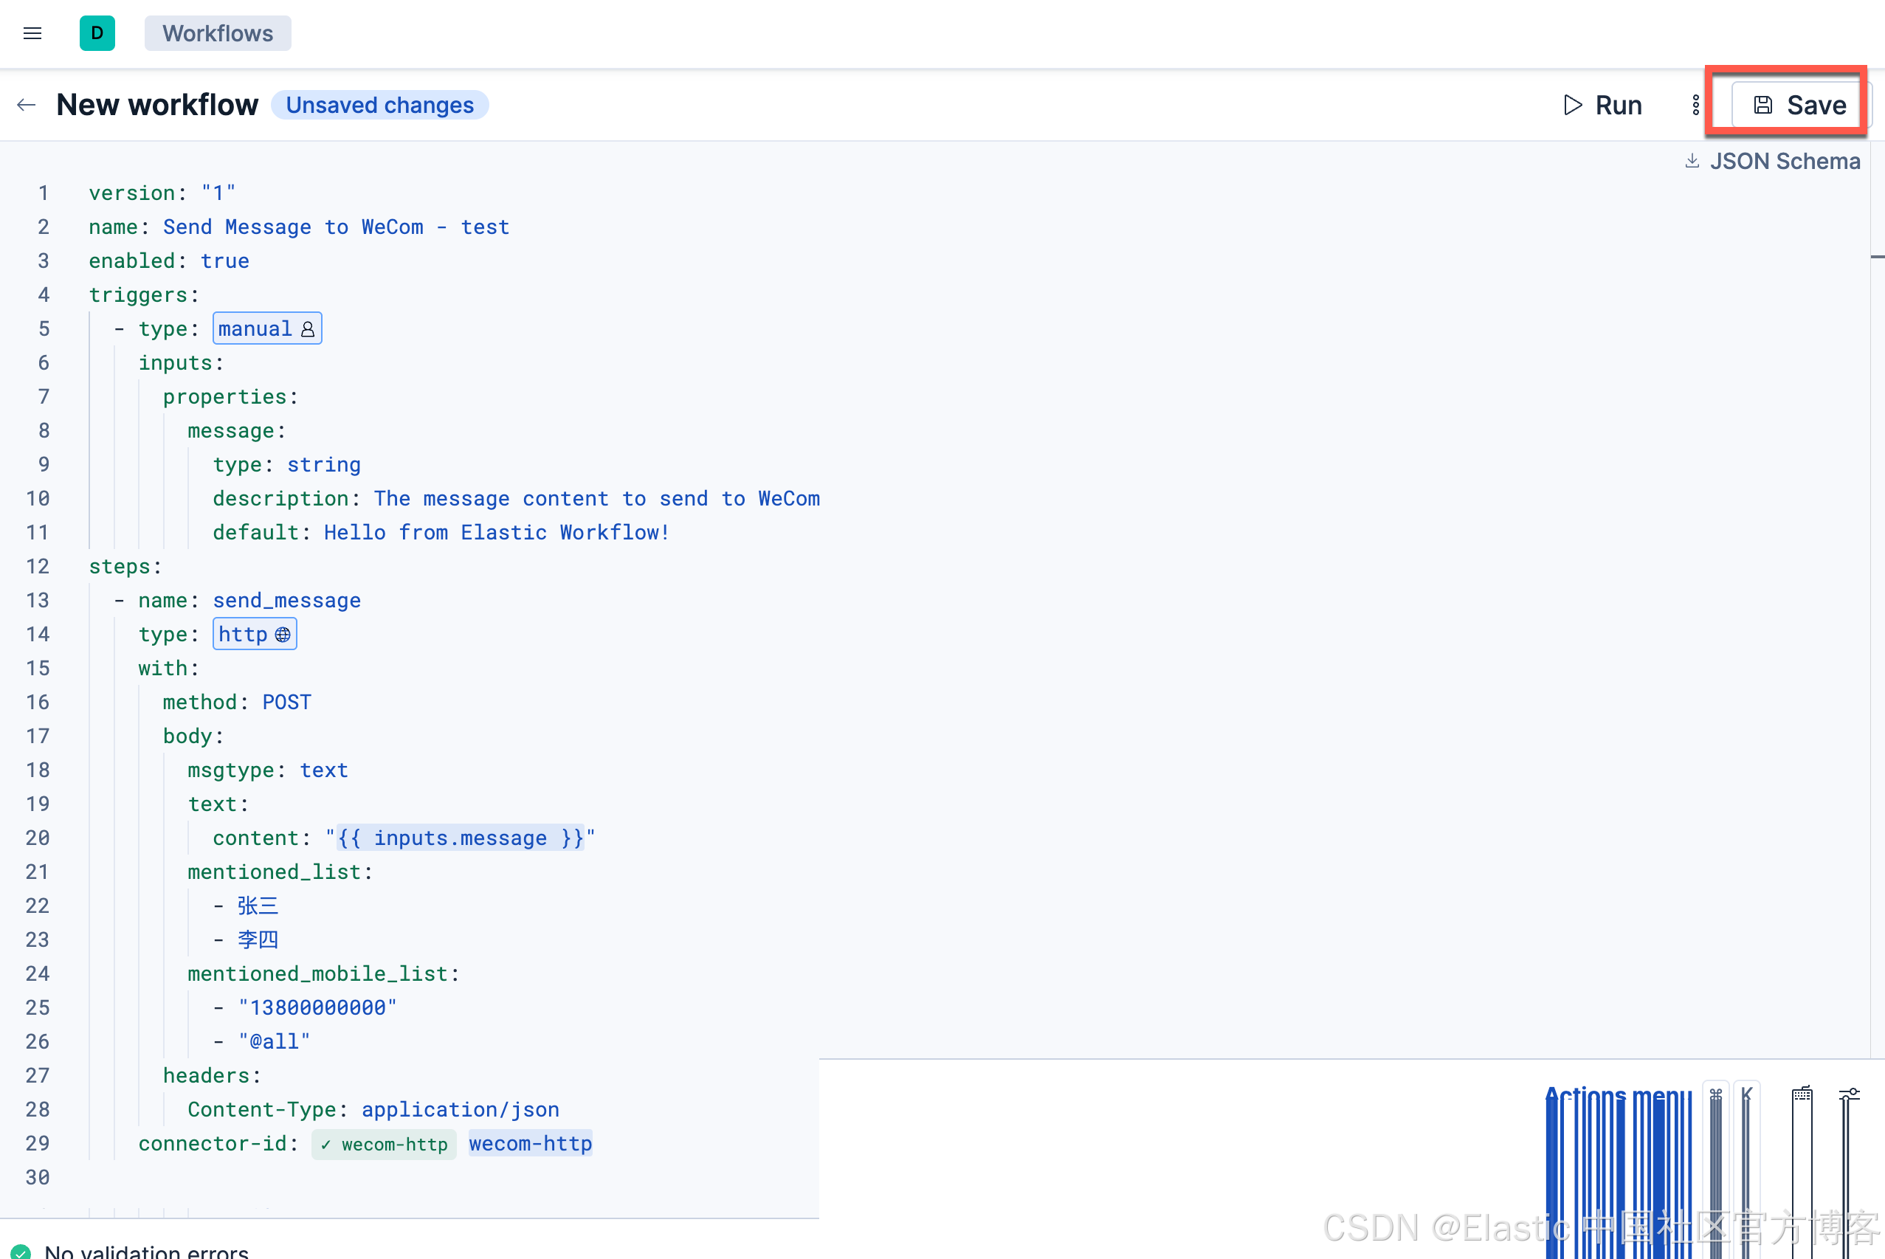Click the 'headers:' key on line 27
Screen dimensions: 1885x1259
212,1076
